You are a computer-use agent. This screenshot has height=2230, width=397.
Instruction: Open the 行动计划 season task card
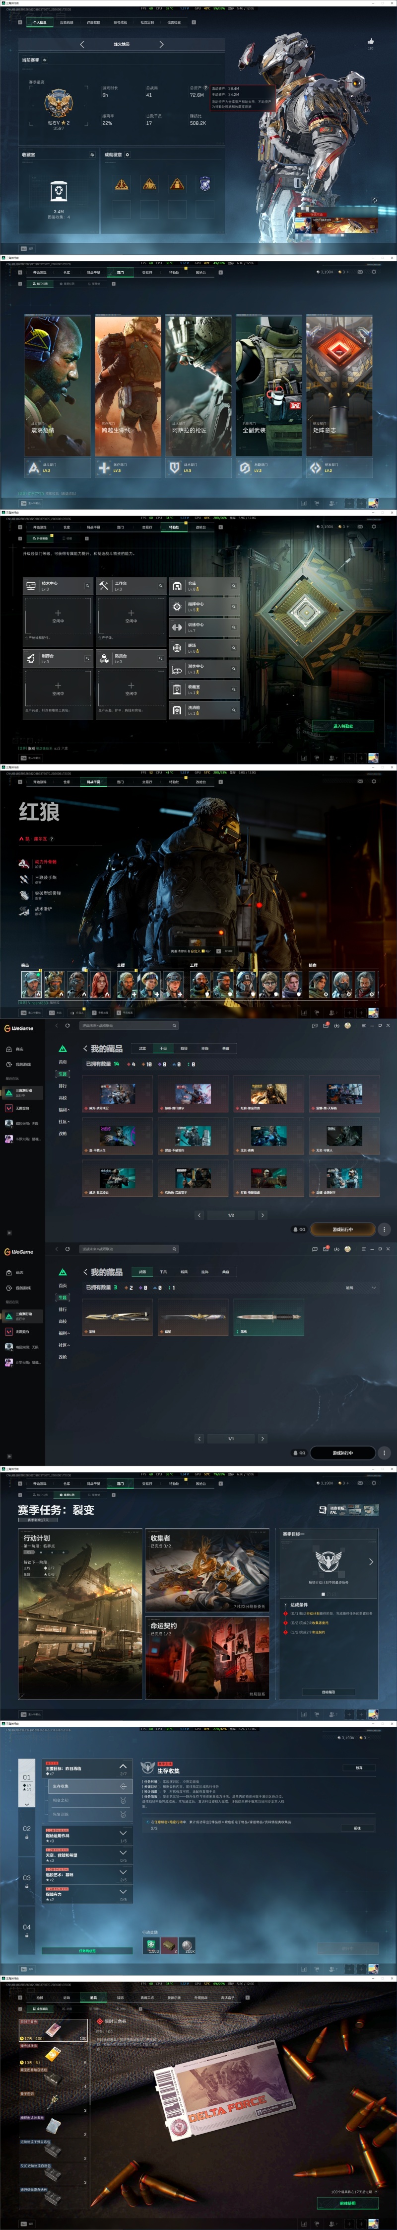(x=79, y=1613)
